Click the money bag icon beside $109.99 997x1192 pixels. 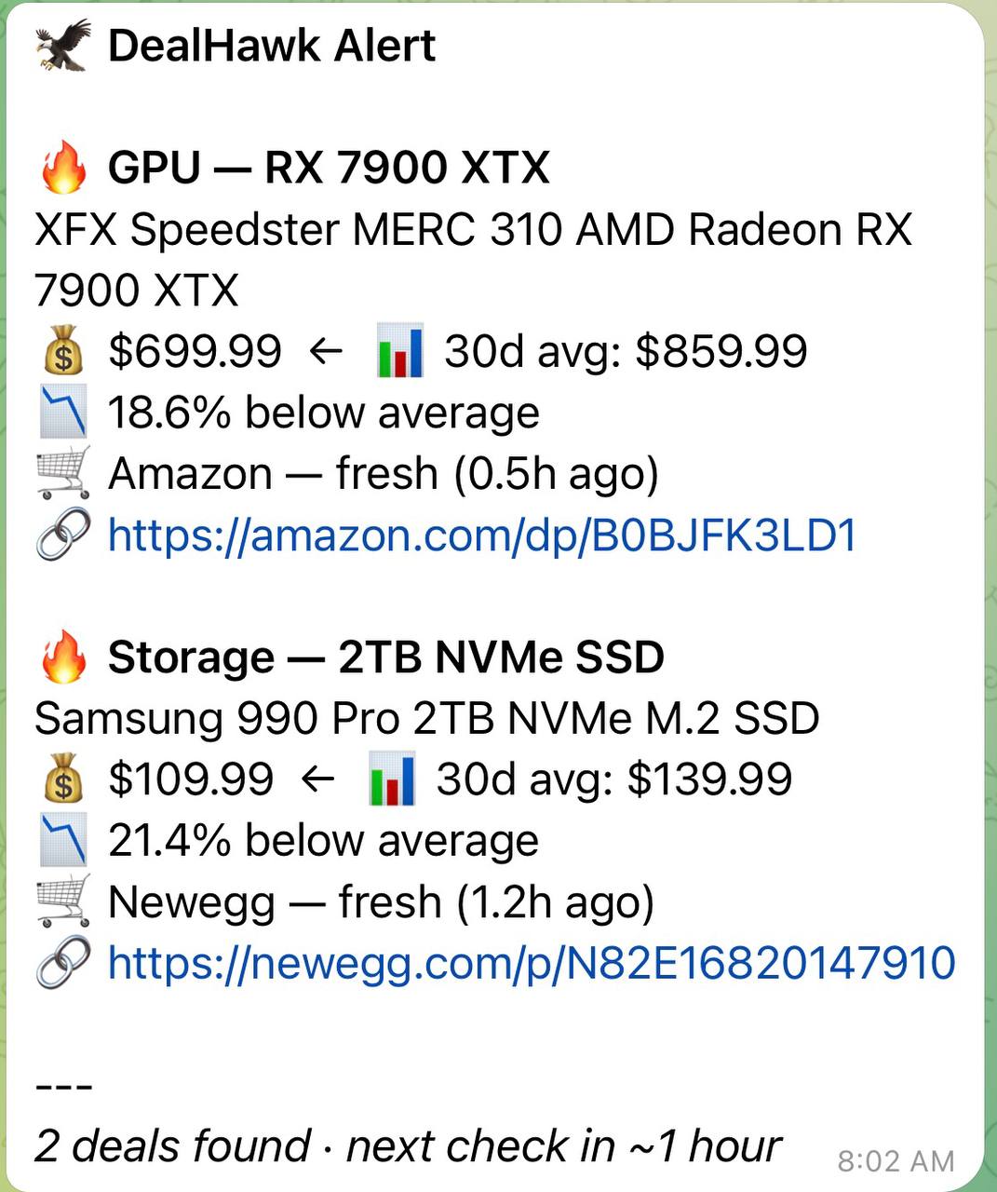pyautogui.click(x=63, y=779)
